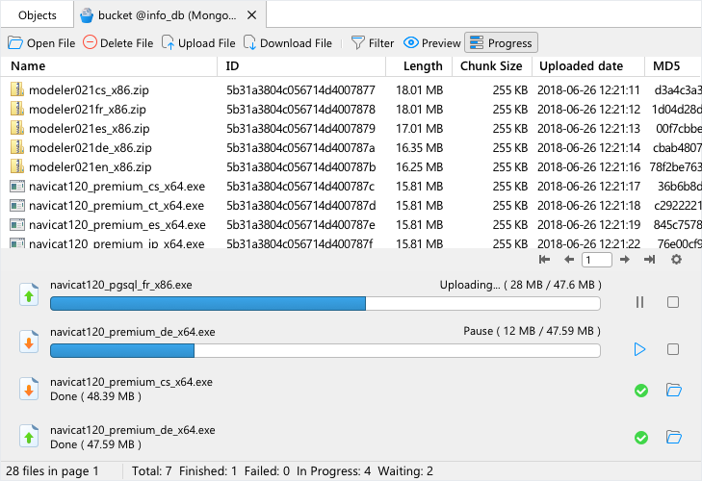
Task: Click the 'Done ( 47.59 MB )' status text
Action: (x=95, y=444)
